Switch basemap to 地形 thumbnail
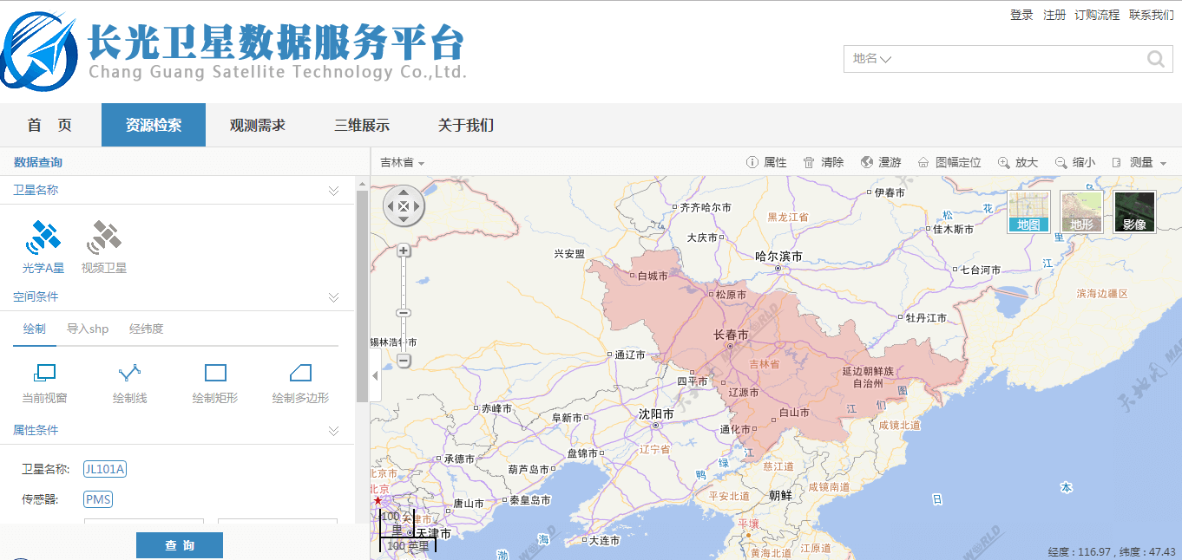 click(x=1081, y=212)
